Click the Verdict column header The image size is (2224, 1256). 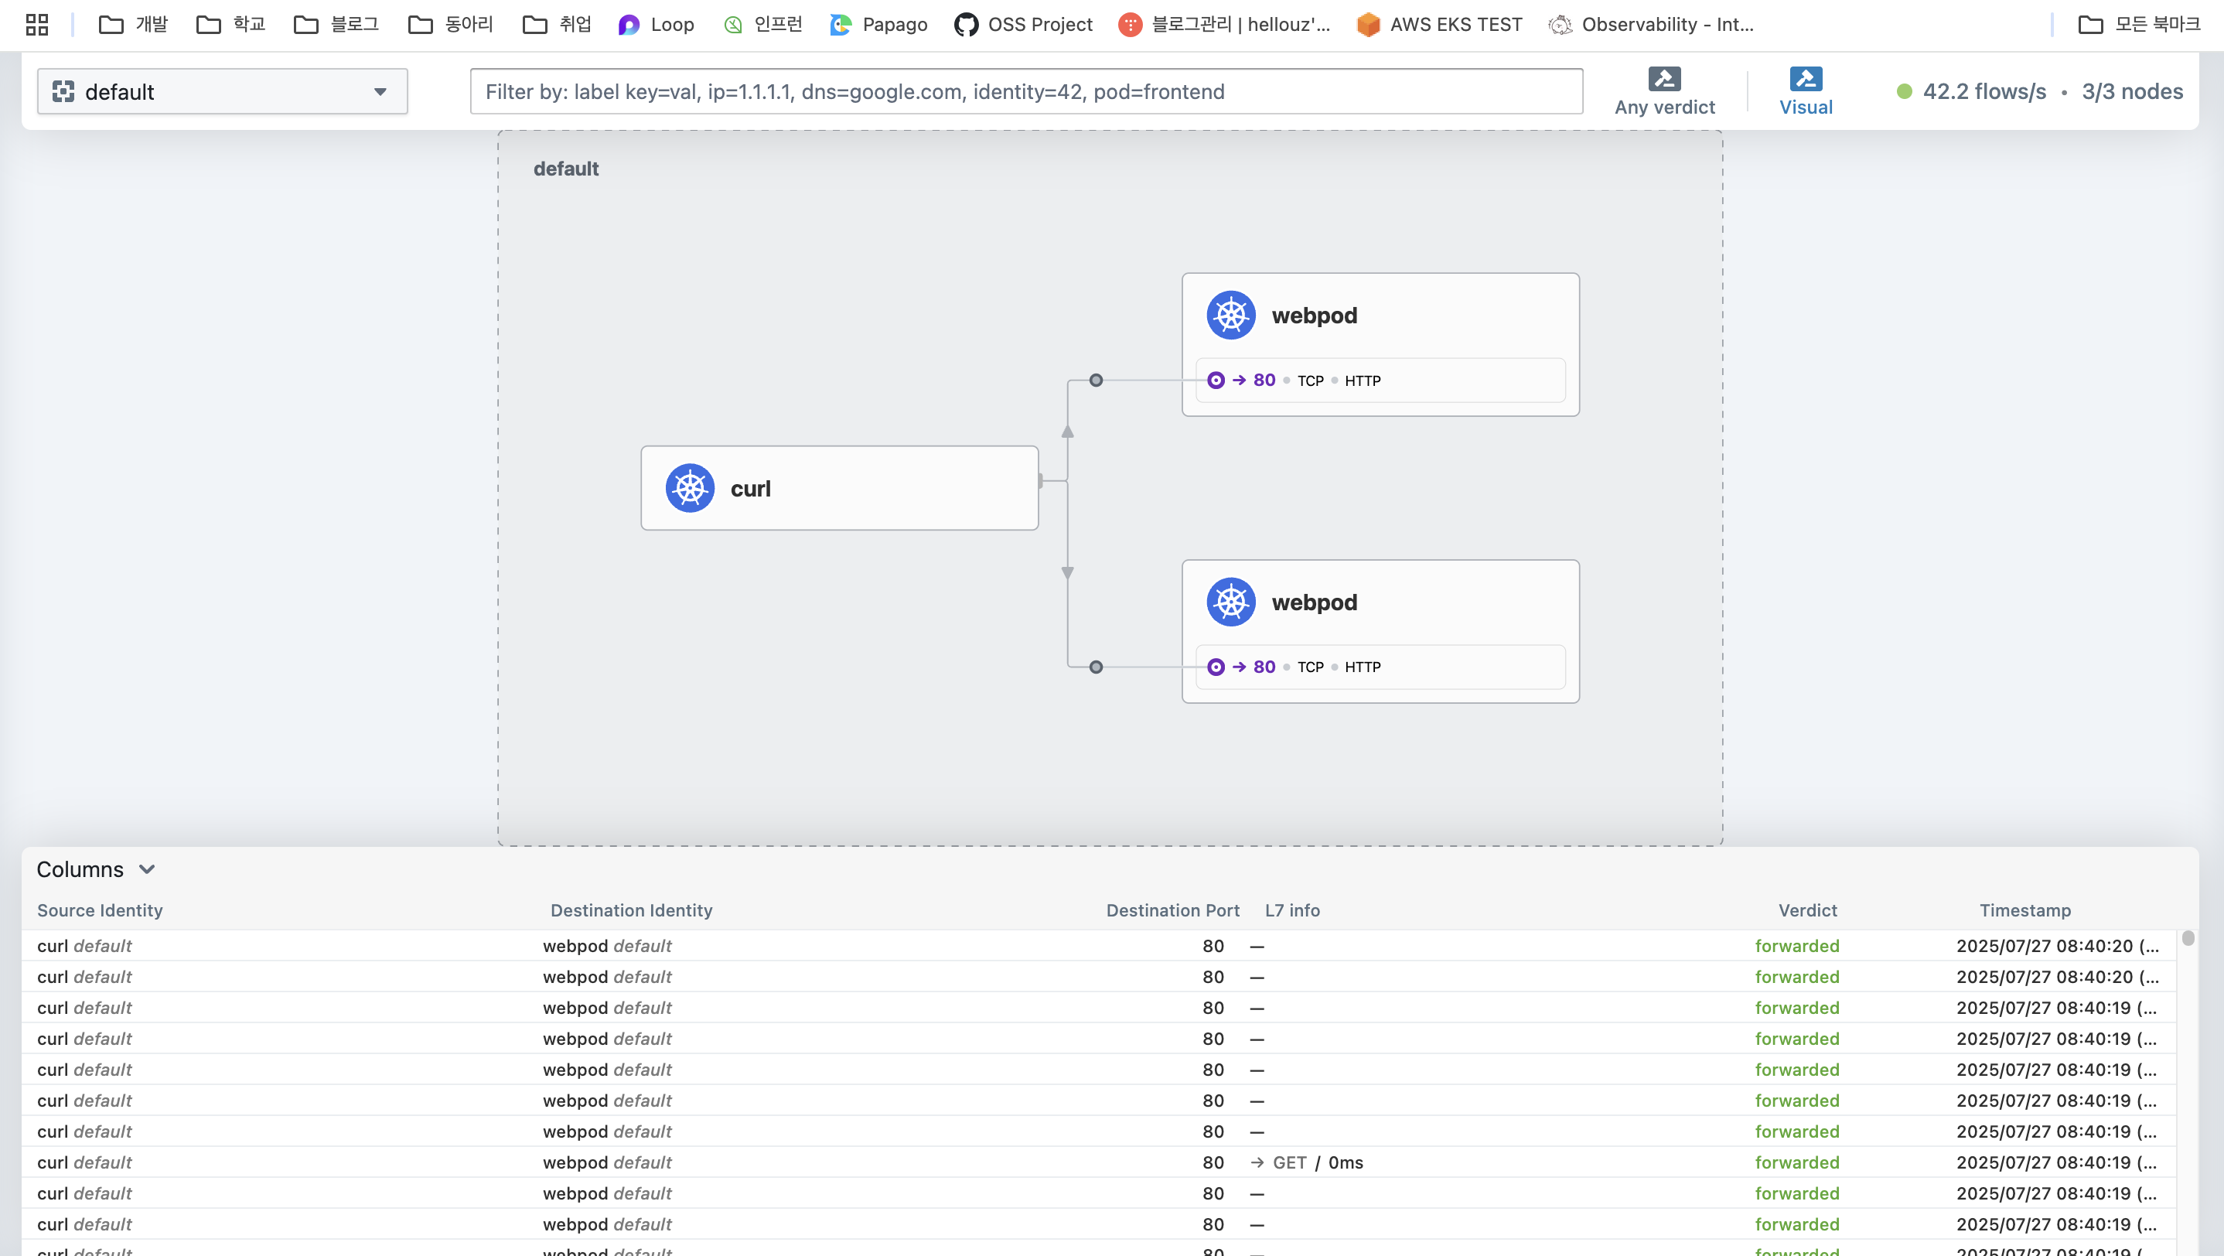1807,910
